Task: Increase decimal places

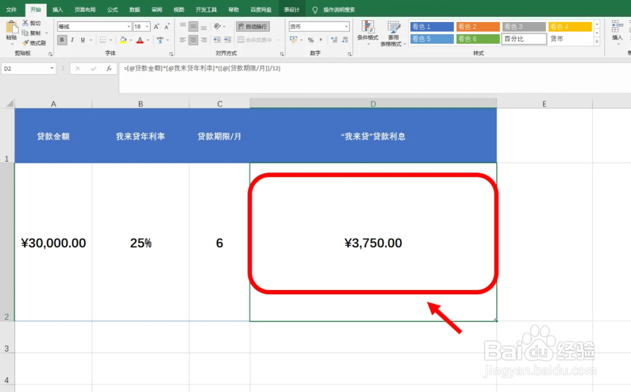Action: pyautogui.click(x=334, y=40)
